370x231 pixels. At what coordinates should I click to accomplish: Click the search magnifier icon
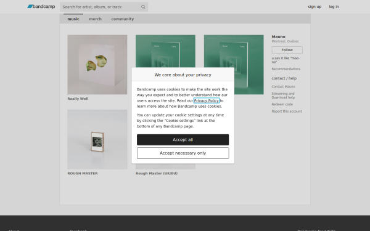point(143,7)
